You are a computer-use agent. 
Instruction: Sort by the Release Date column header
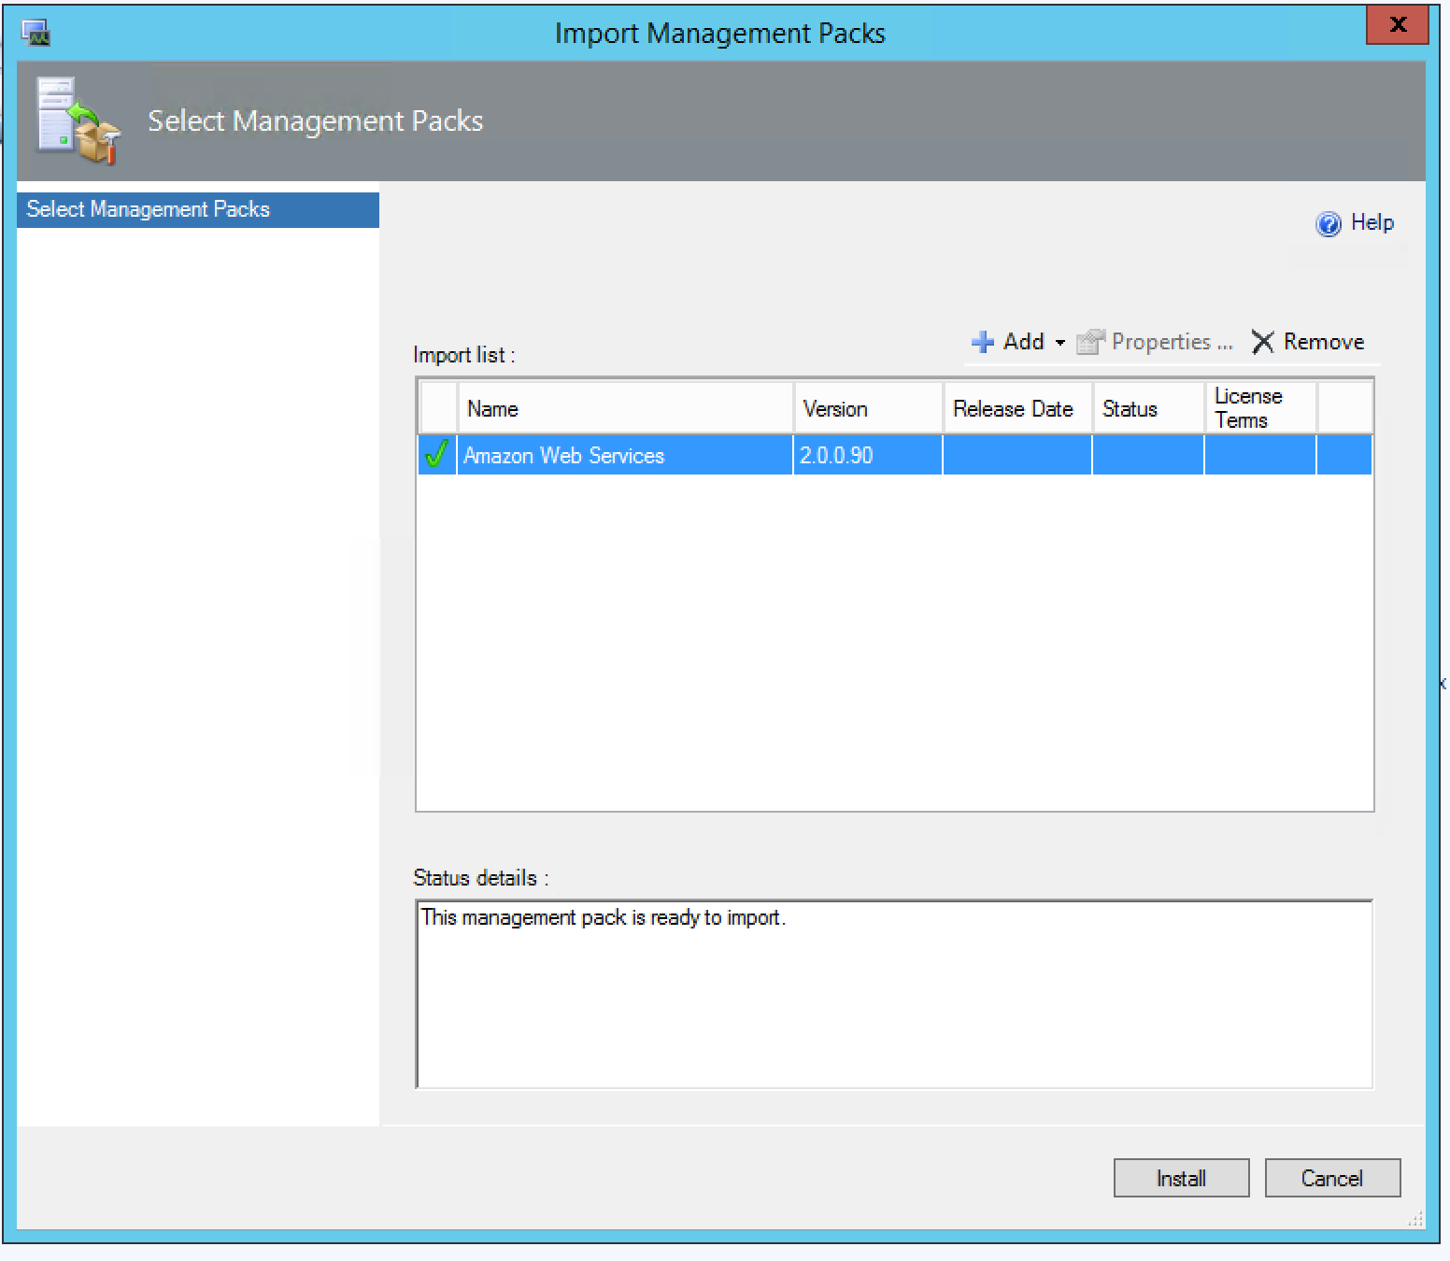point(1016,409)
